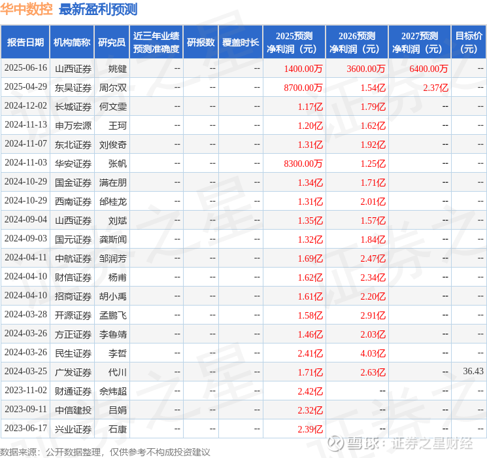Select the 研究员 column header

(112, 43)
